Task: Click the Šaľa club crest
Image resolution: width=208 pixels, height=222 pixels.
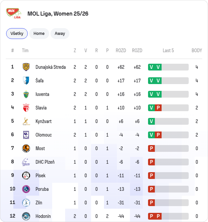Action: [x=26, y=81]
